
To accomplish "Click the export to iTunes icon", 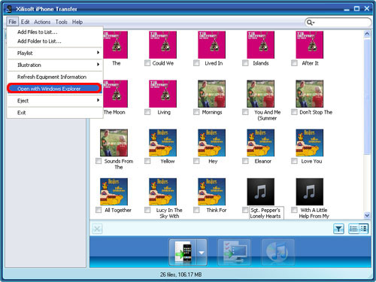I will click(277, 252).
